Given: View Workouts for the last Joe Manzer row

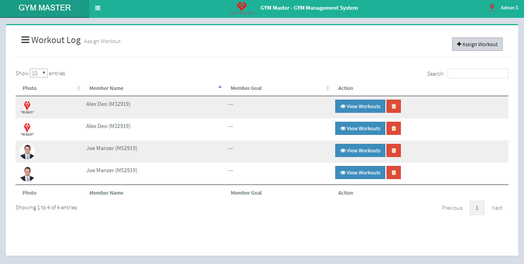Looking at the screenshot, I should [360, 173].
